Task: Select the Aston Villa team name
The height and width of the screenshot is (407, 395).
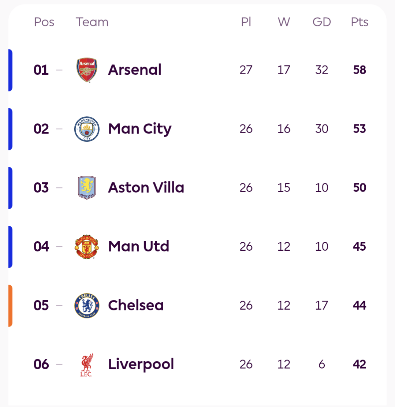Action: pos(146,188)
